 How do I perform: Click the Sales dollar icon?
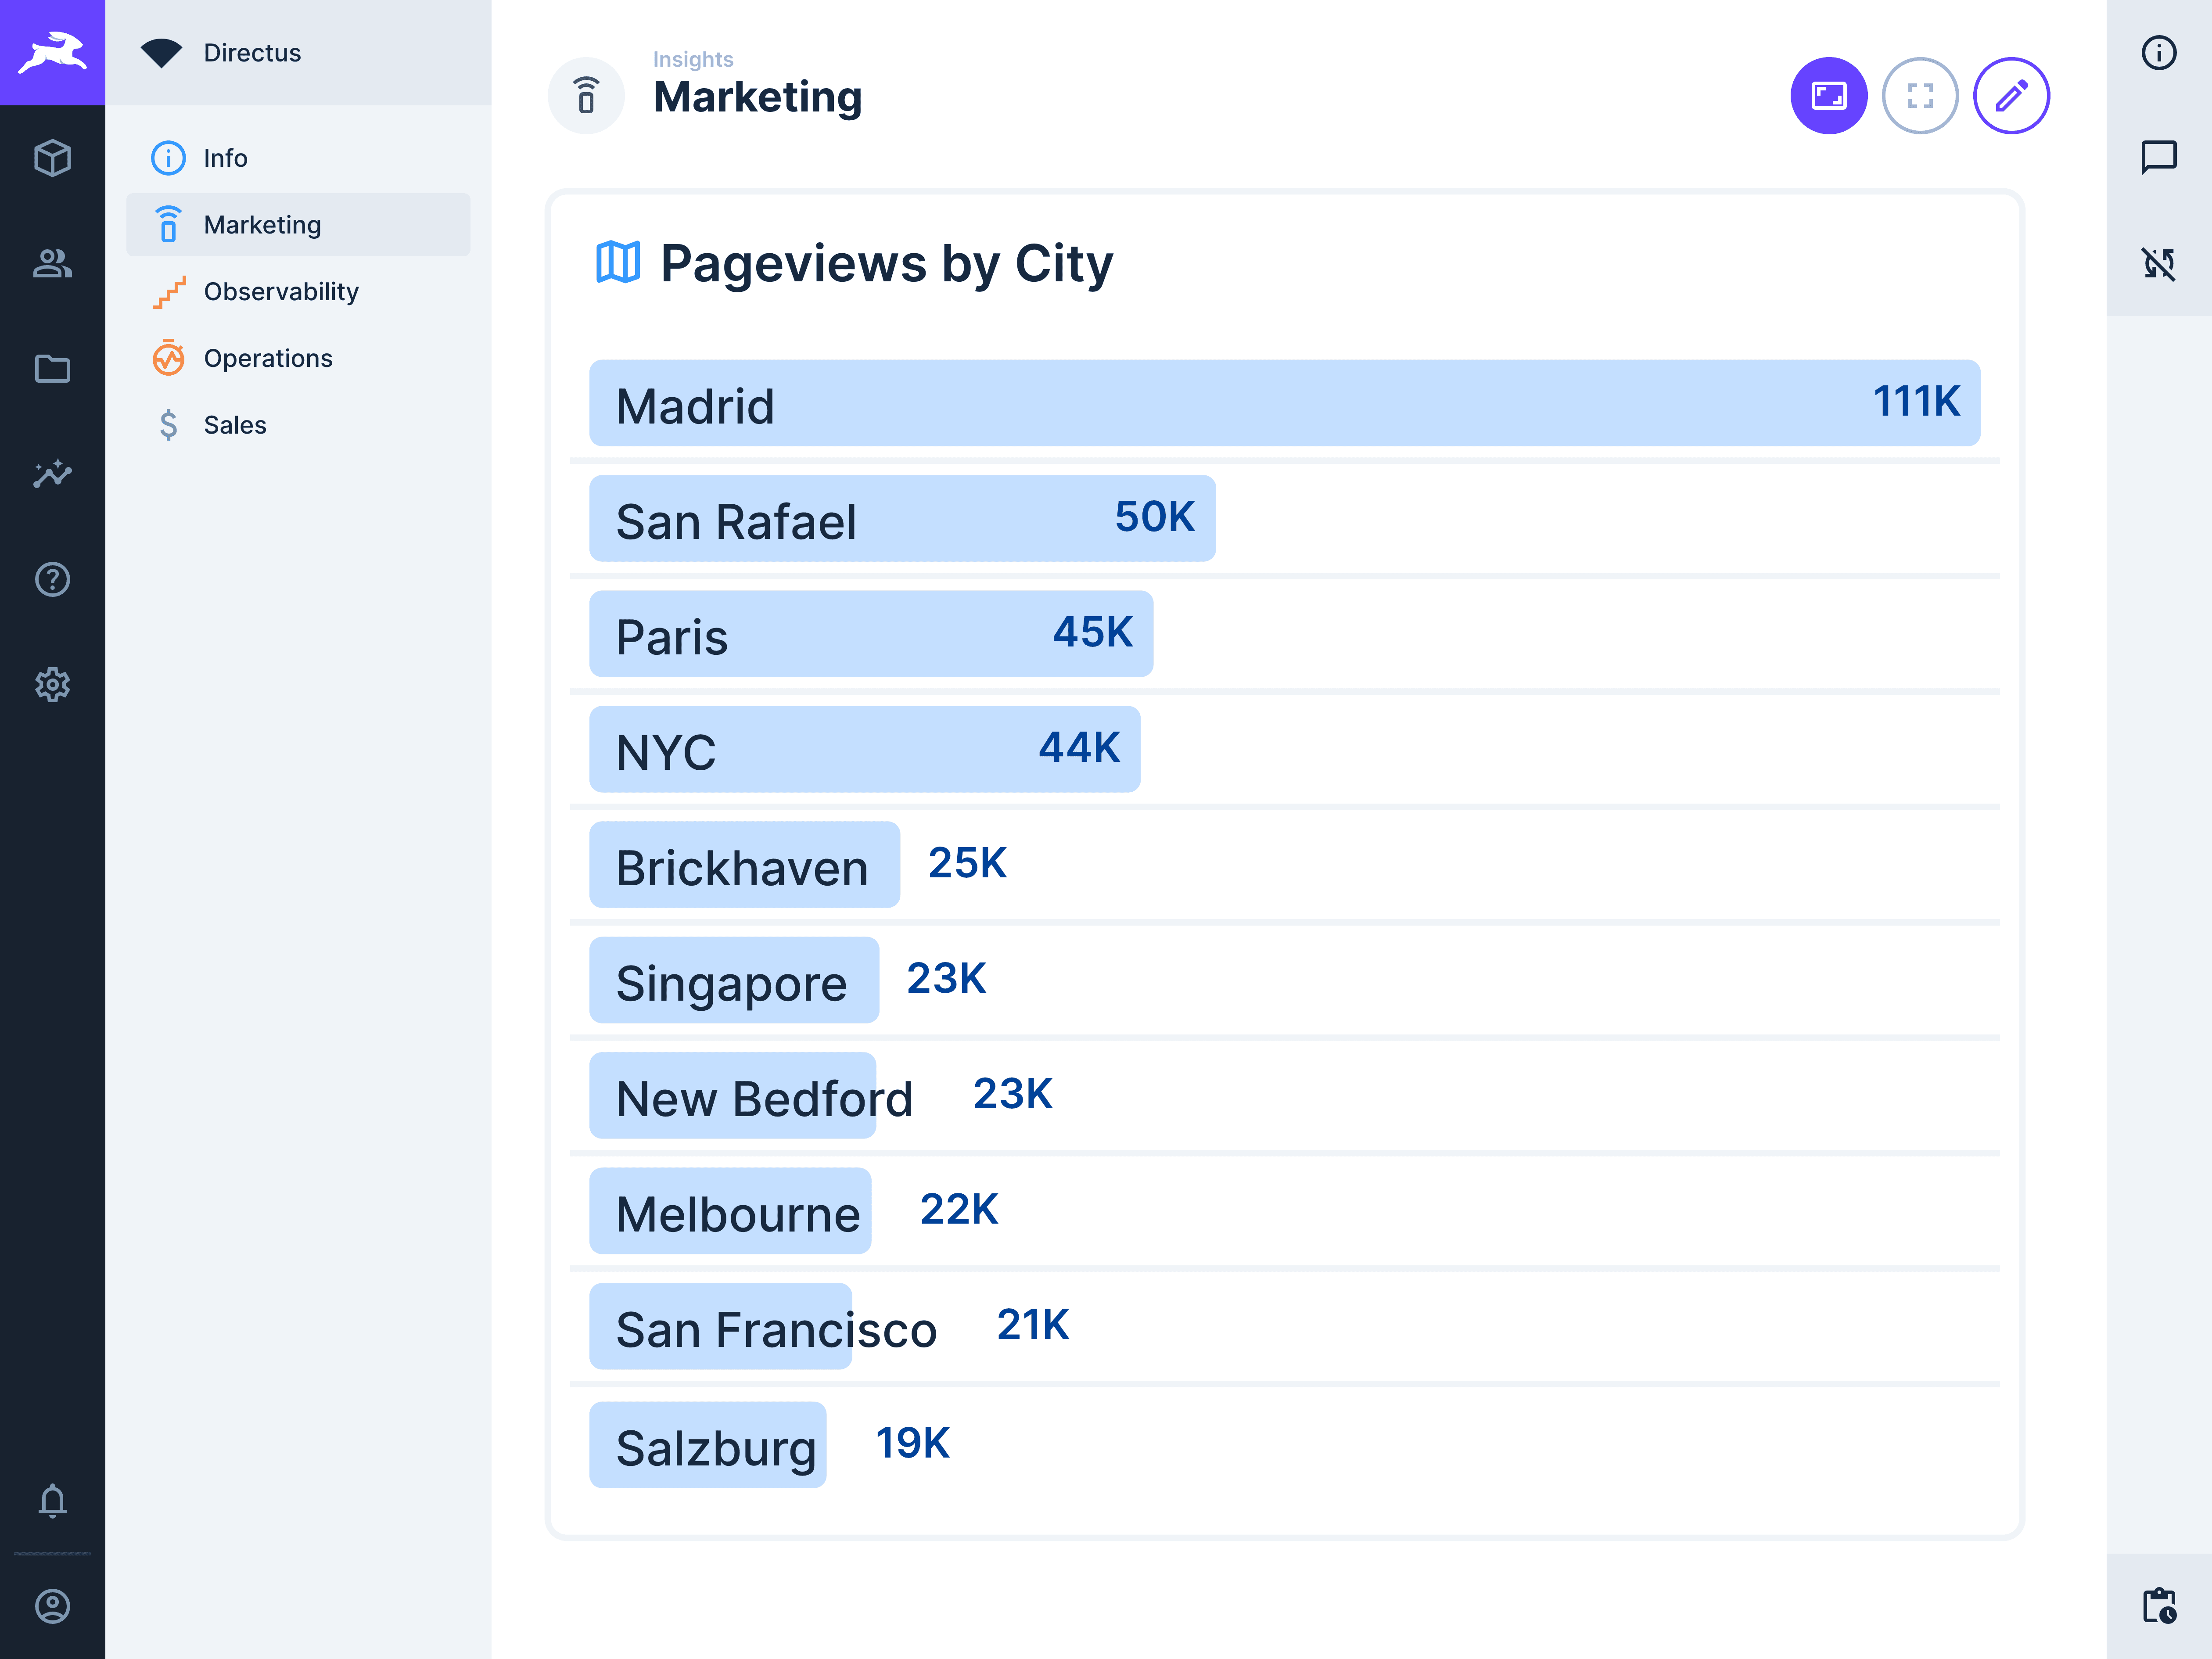(168, 425)
